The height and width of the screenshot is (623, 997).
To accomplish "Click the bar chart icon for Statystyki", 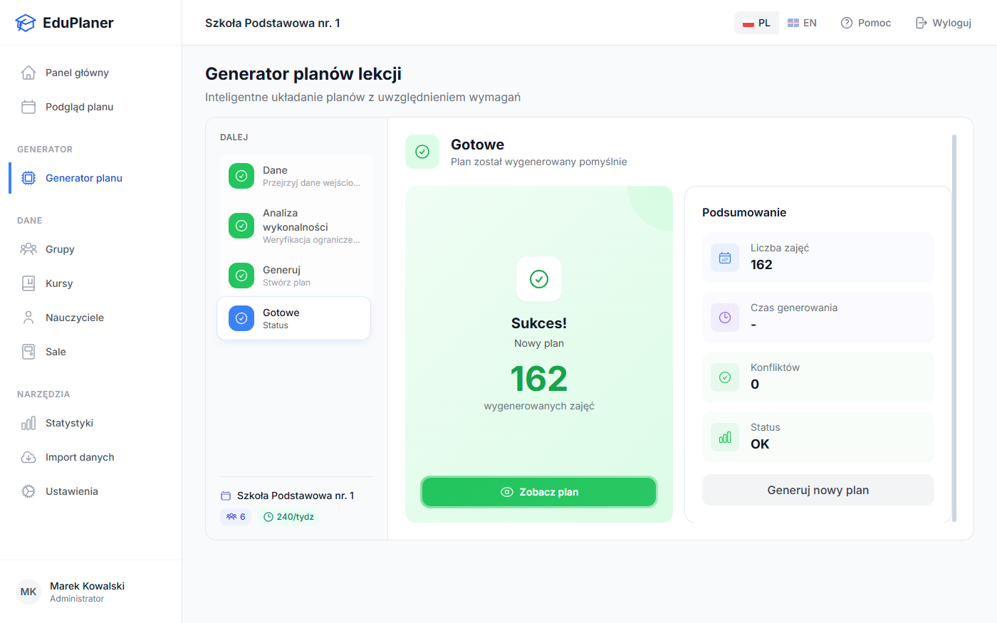I will pyautogui.click(x=28, y=423).
